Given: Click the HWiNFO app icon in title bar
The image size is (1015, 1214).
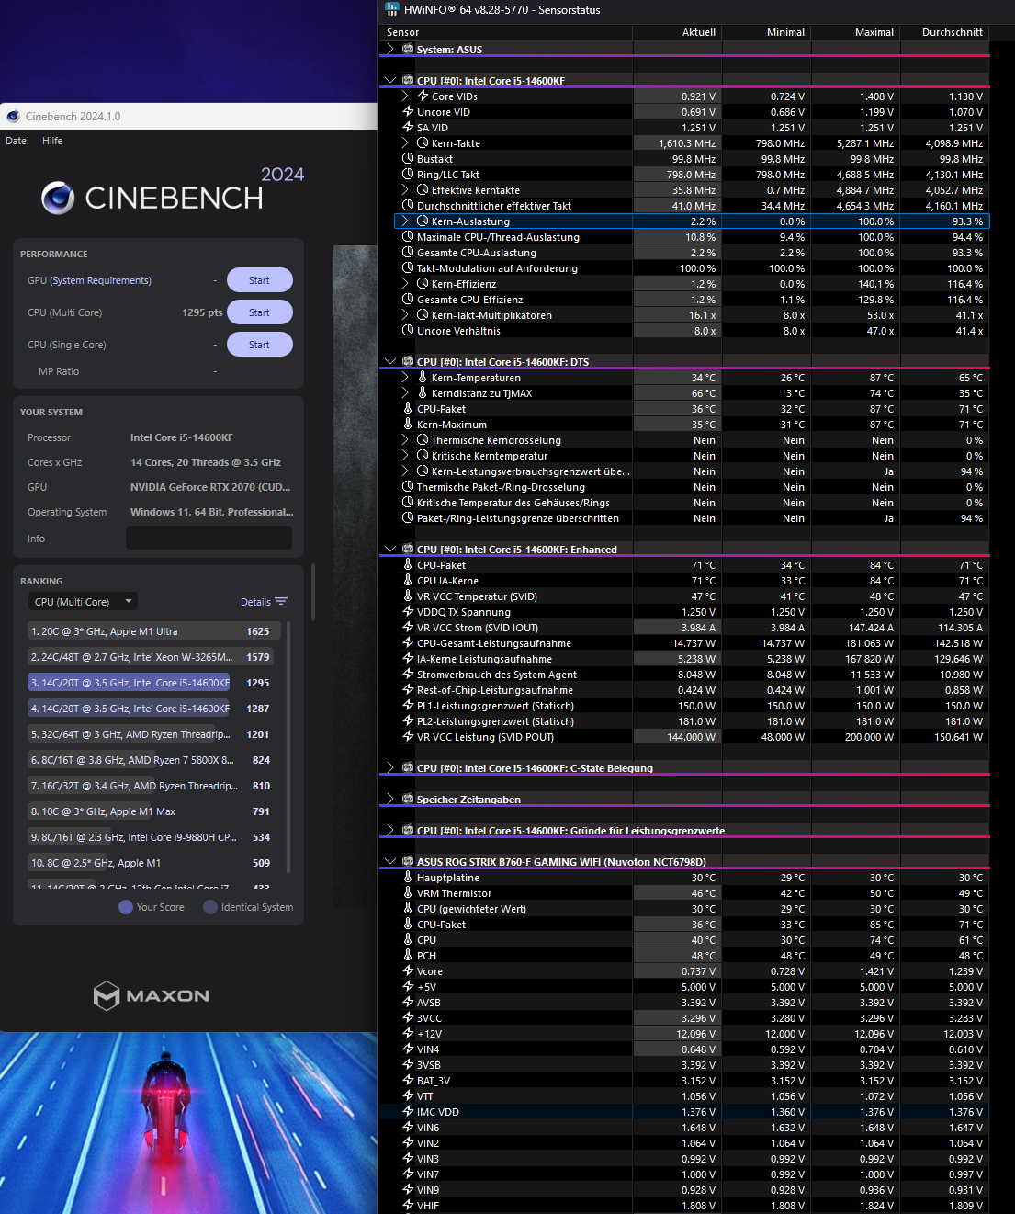Looking at the screenshot, I should coord(392,9).
